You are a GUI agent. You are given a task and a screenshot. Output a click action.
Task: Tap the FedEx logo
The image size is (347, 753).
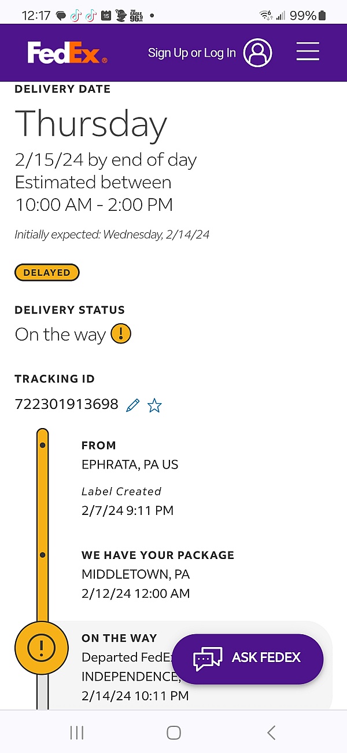[x=67, y=53]
